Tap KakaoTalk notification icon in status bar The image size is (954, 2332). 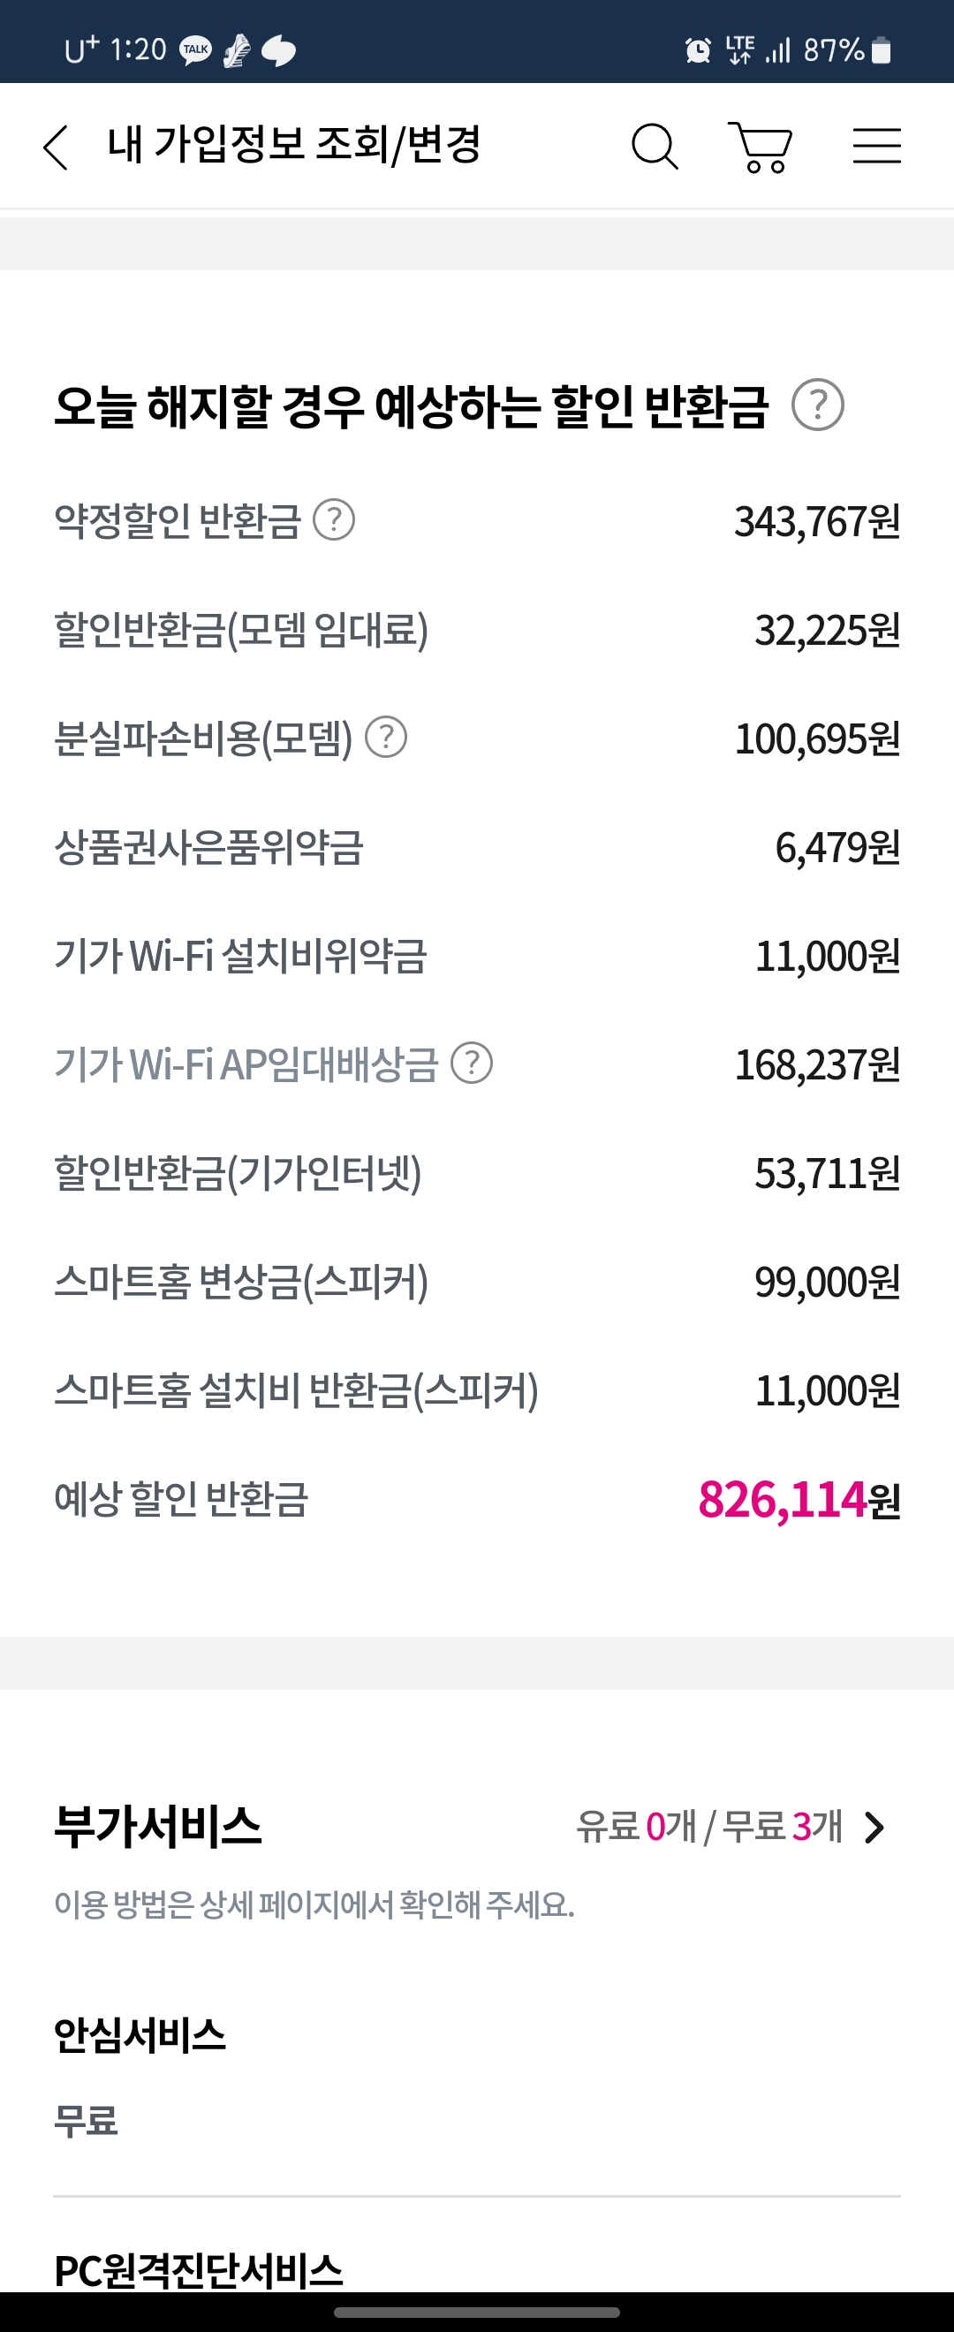pyautogui.click(x=195, y=49)
